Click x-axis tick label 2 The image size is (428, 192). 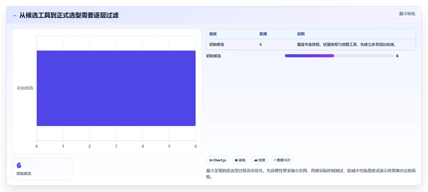[90, 146]
